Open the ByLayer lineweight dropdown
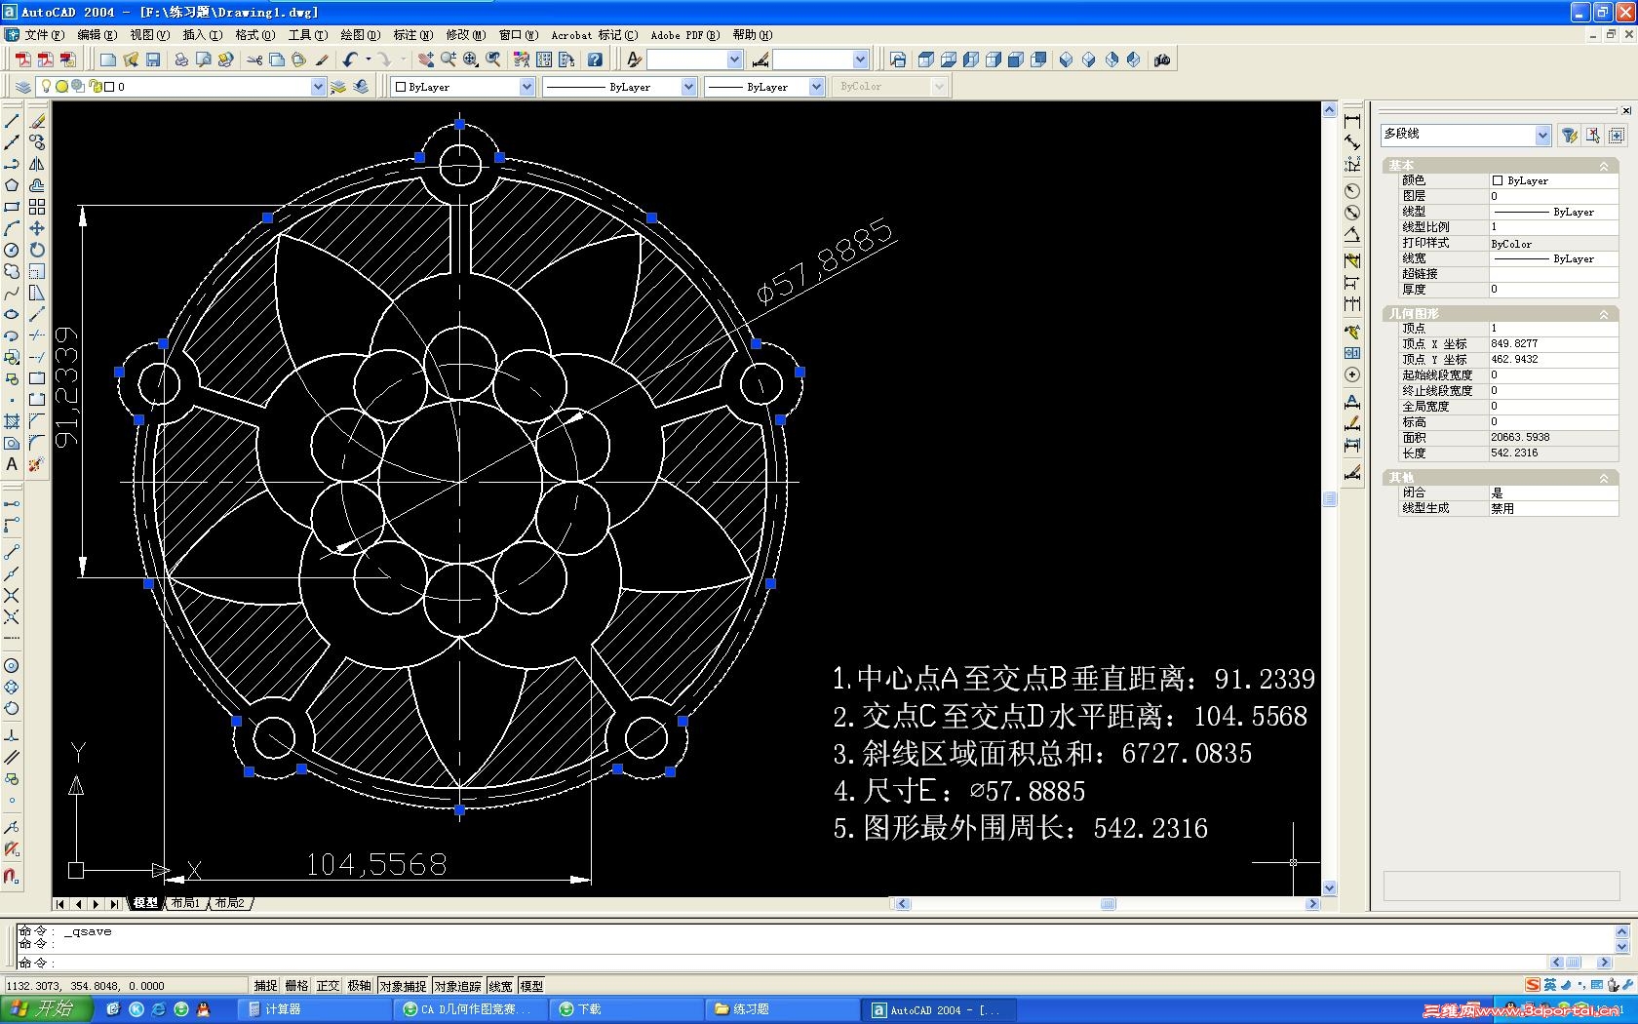Viewport: 1638px width, 1024px height. 816,87
